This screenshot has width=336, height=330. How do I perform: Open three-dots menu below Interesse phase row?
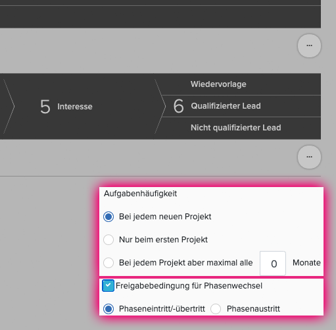coord(309,157)
